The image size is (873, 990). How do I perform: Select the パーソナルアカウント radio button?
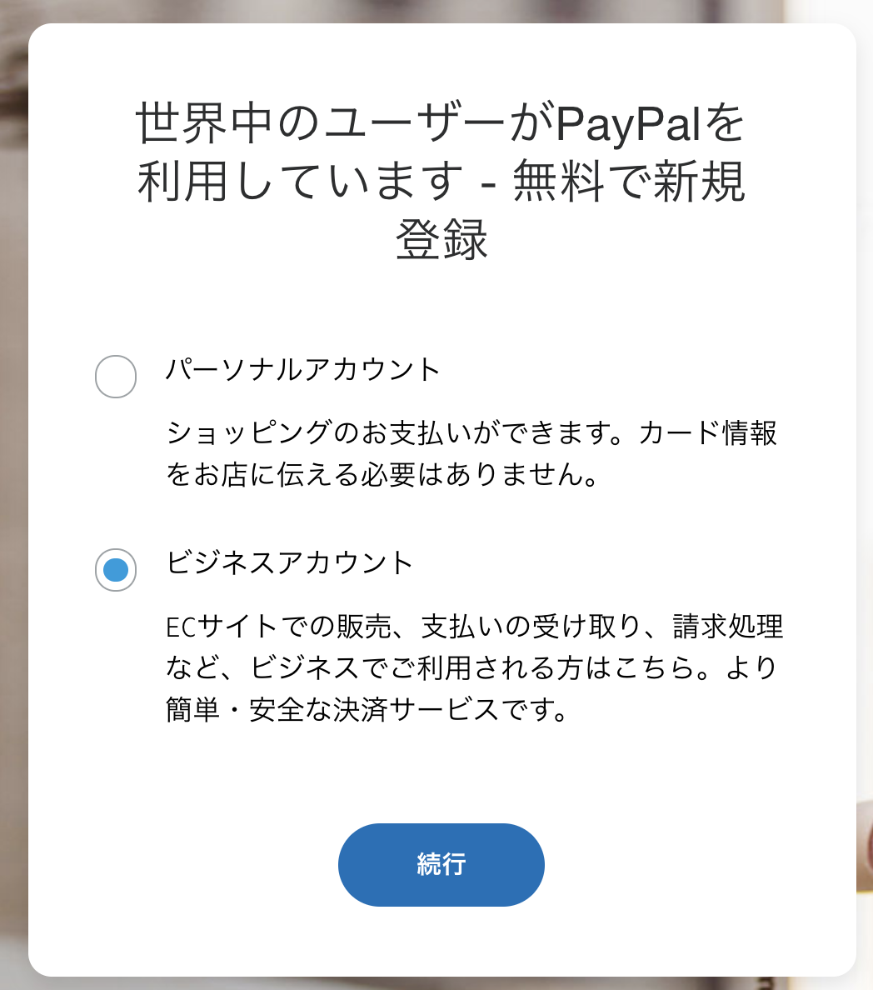(116, 377)
